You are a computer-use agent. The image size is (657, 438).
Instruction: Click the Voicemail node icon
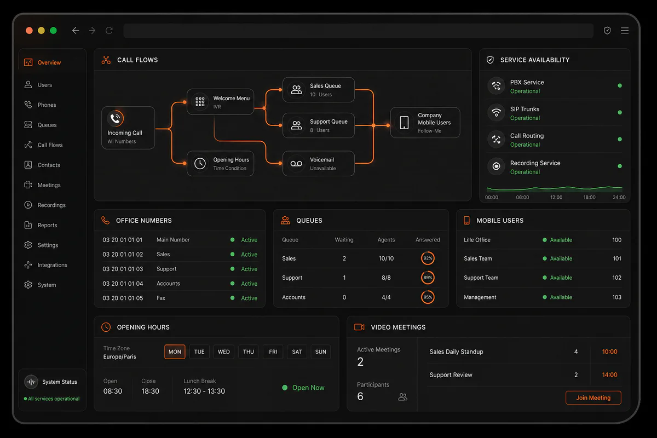coord(296,164)
